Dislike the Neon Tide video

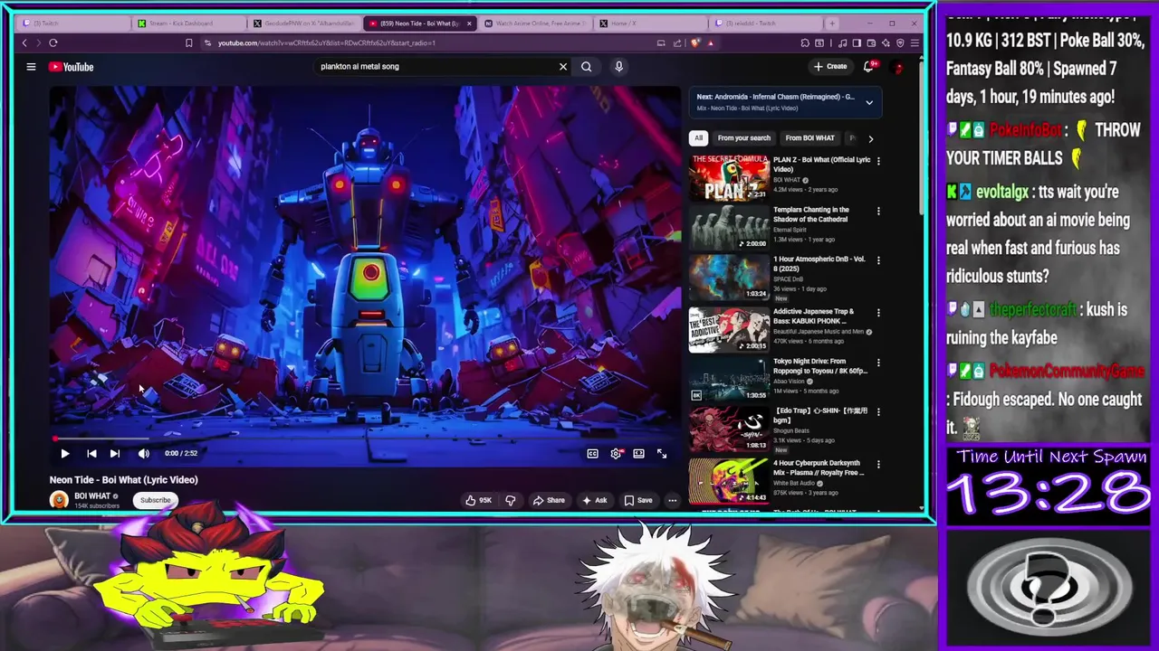(511, 500)
